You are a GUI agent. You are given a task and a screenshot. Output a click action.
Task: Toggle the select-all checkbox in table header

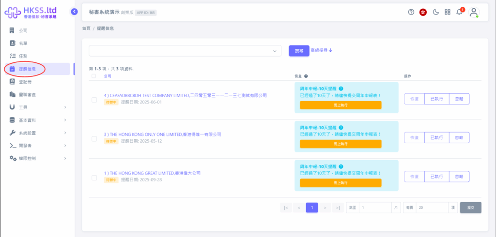94,76
